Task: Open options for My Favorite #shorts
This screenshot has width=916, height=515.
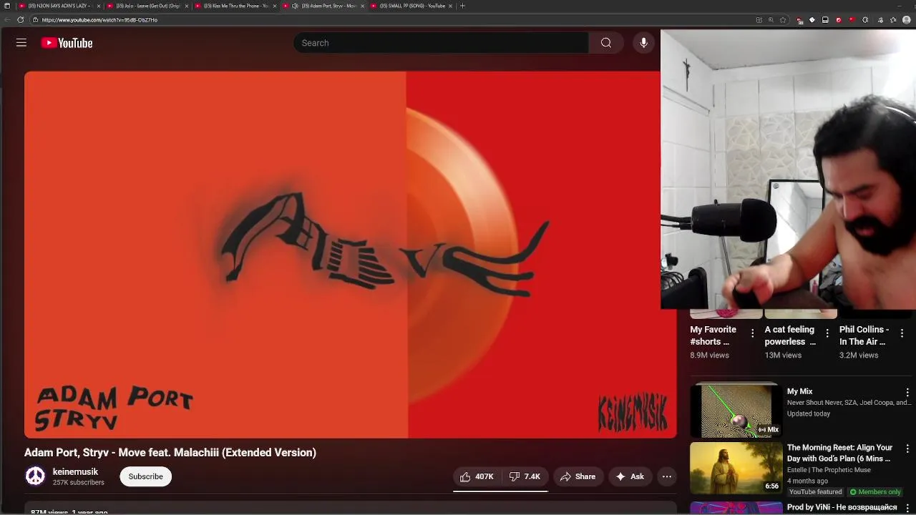Action: pos(752,333)
